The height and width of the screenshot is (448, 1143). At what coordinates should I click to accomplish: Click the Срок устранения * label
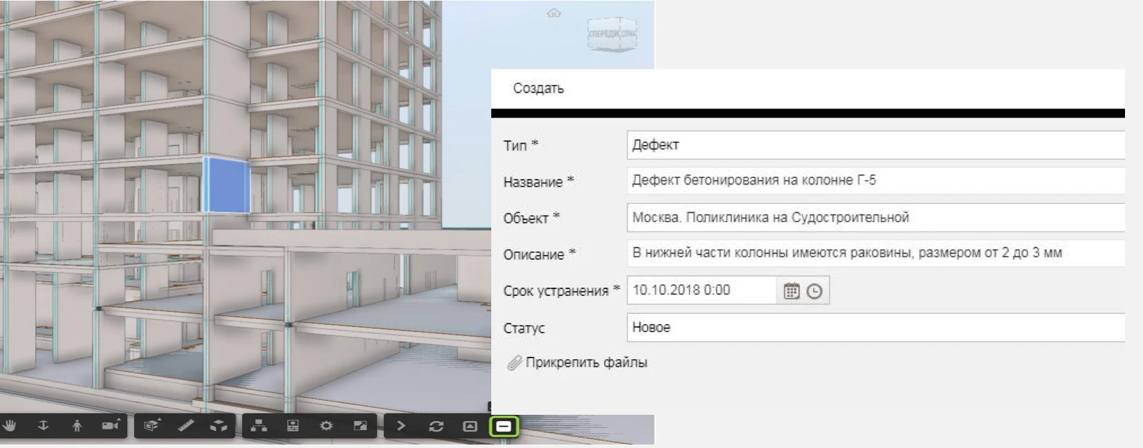561,291
